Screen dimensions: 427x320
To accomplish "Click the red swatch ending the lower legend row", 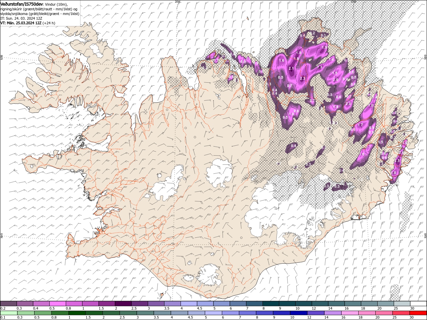I will [418, 313].
